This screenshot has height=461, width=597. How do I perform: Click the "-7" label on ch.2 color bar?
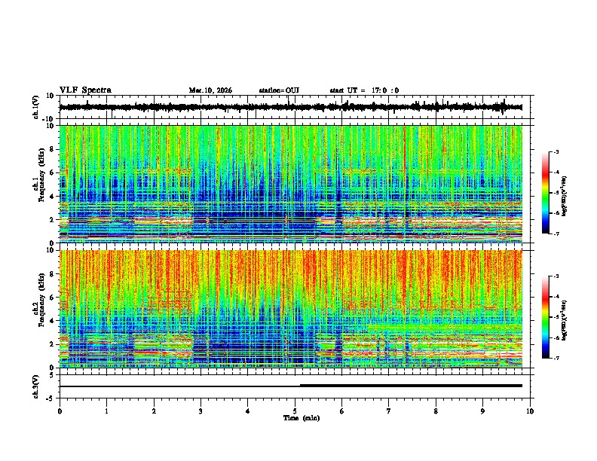point(556,358)
